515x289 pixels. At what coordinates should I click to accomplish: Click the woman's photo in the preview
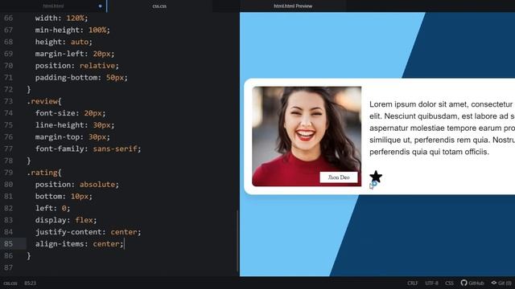pos(307,136)
